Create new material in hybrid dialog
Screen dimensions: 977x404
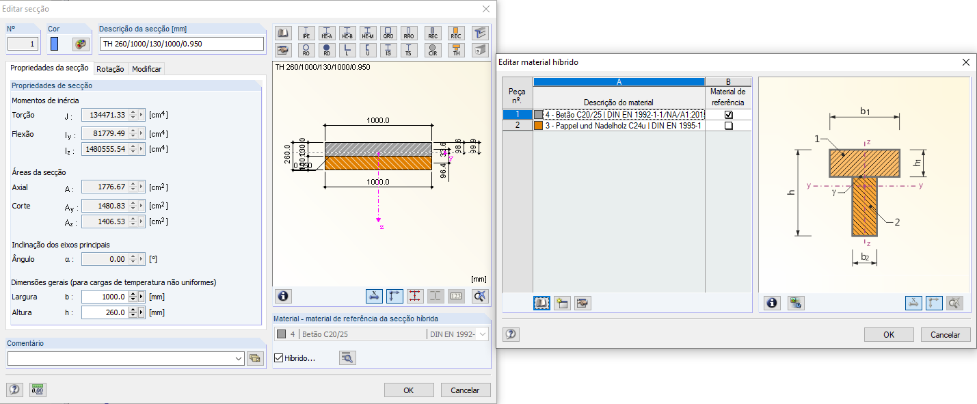point(562,303)
